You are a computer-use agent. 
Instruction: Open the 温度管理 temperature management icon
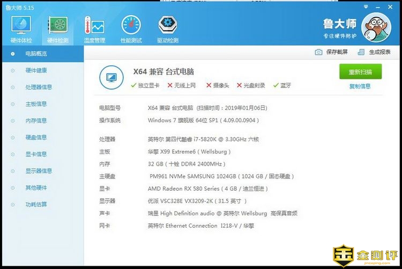[94, 25]
